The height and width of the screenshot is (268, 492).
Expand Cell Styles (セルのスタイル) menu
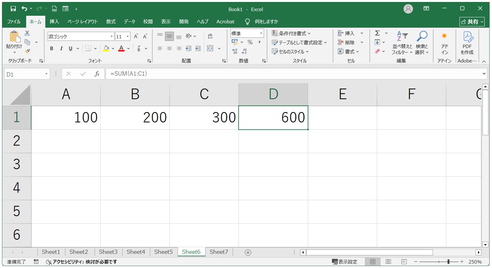pos(290,51)
